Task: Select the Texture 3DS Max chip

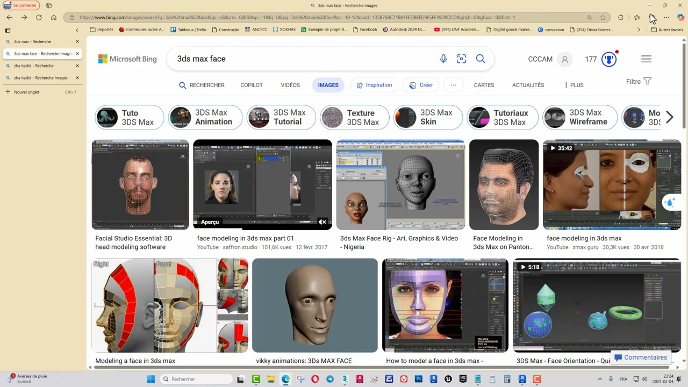Action: [355, 117]
